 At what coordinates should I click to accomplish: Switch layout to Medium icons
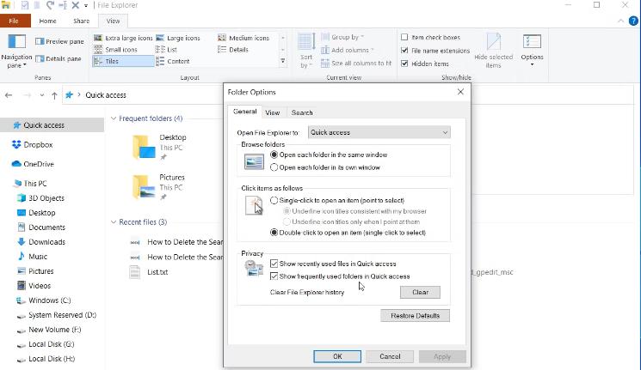(x=243, y=38)
